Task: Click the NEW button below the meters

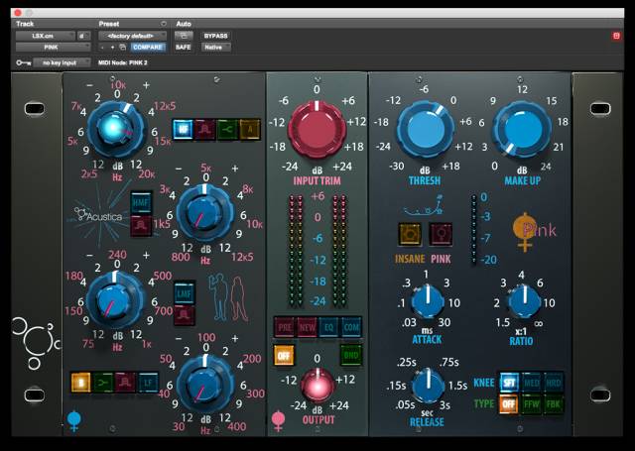Action: pyautogui.click(x=307, y=327)
